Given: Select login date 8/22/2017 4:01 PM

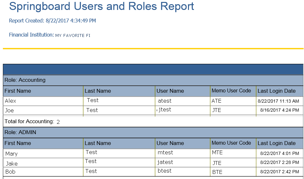Looking at the screenshot, I should click(280, 153).
